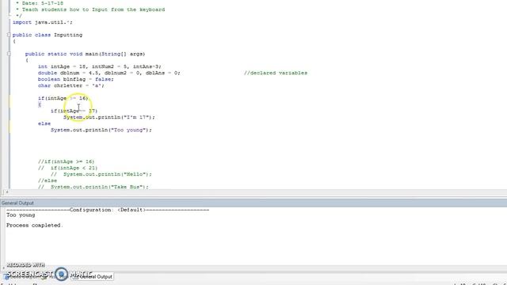507x285 pixels.
Task: Click the class name 'Inputting'
Action: [68, 35]
